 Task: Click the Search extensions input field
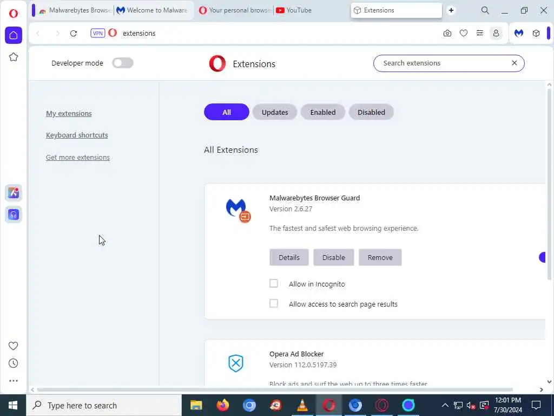point(449,63)
